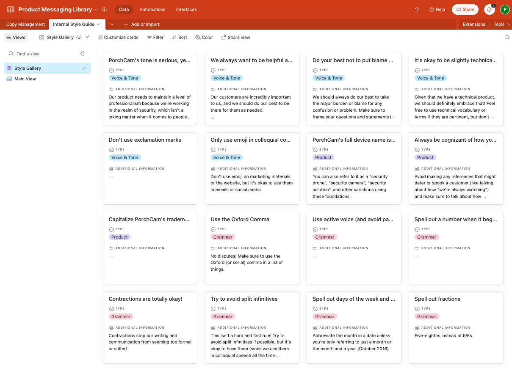Screen dimensions: 512x368
Task: Open the user profile avatar
Action: (504, 9)
